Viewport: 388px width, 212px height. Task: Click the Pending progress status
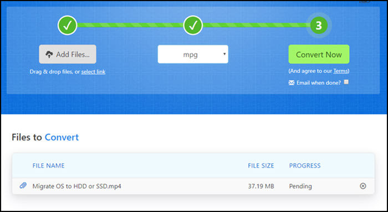coord(300,186)
